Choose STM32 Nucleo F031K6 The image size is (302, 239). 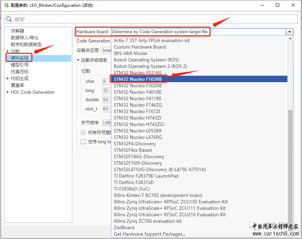point(199,73)
